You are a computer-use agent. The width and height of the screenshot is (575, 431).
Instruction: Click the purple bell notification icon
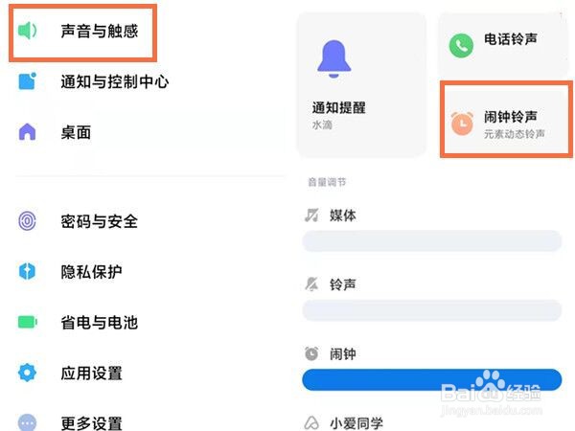click(333, 58)
